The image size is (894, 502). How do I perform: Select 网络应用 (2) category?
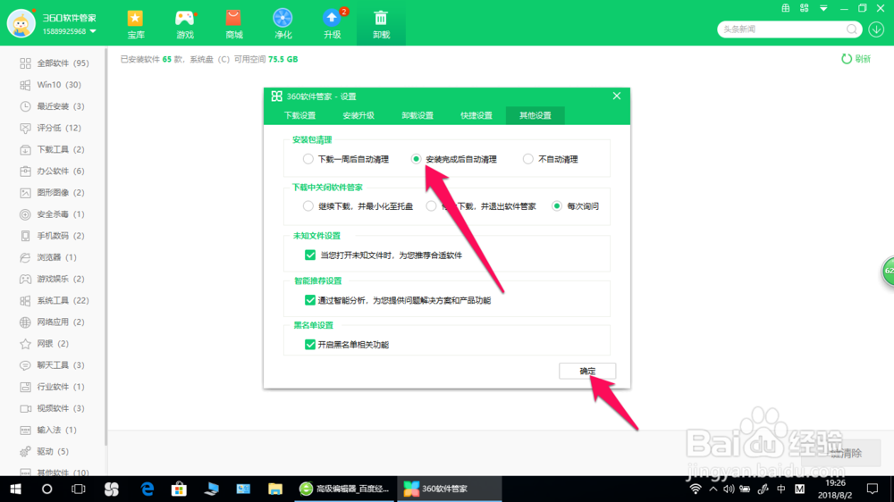[x=52, y=322]
